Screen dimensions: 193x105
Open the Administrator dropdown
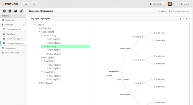(x=157, y=4)
